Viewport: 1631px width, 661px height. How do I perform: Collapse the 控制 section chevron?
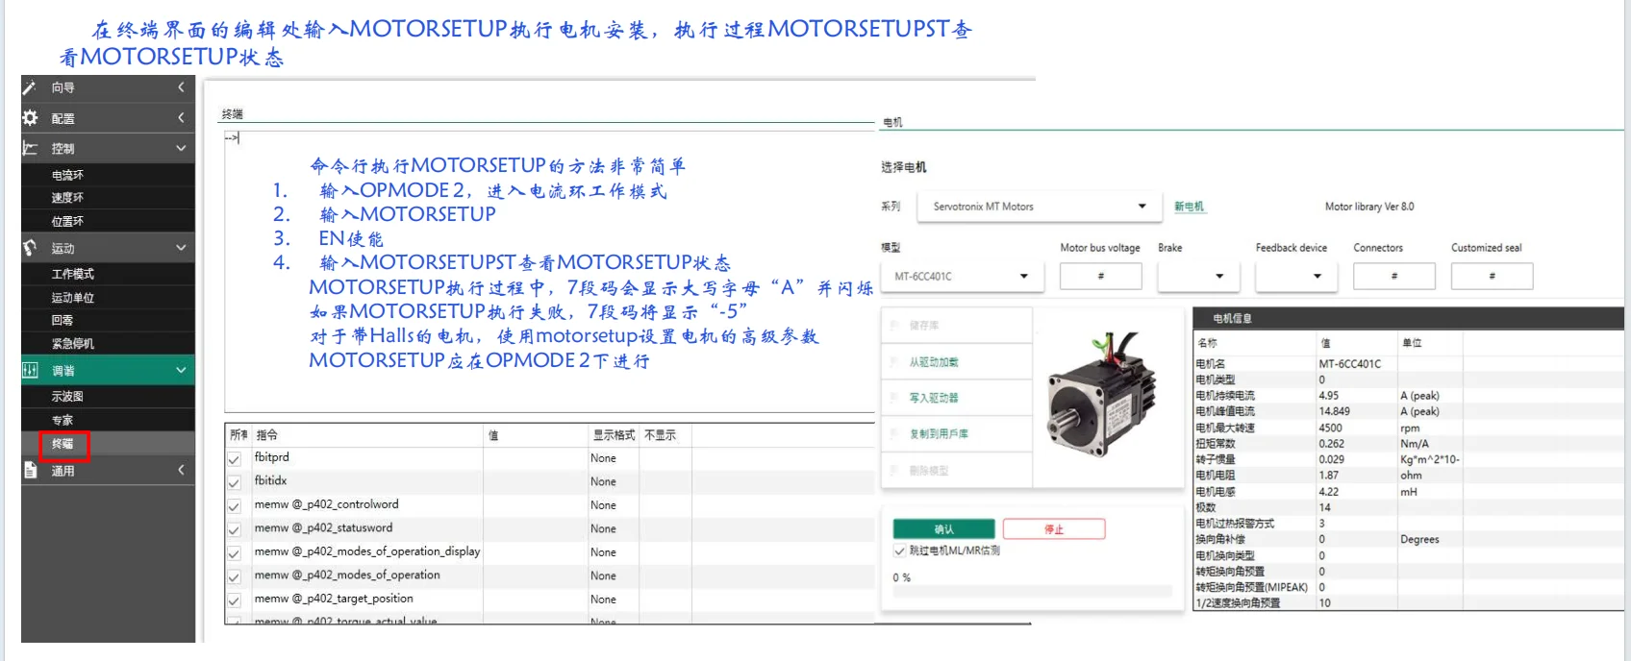point(181,148)
